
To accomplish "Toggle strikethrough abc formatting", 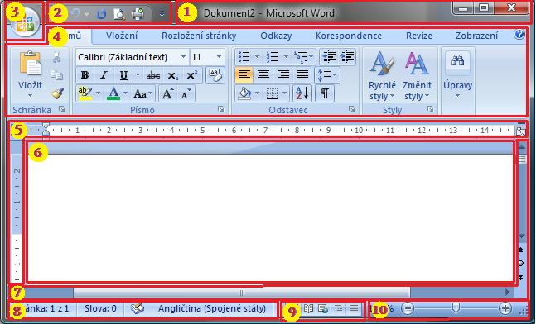I will pyautogui.click(x=152, y=75).
